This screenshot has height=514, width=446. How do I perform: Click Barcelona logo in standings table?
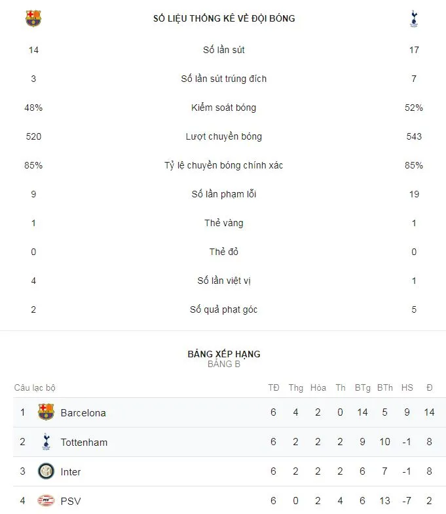coord(46,412)
